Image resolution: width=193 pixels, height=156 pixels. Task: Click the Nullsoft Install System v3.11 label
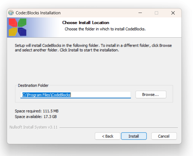33,127
